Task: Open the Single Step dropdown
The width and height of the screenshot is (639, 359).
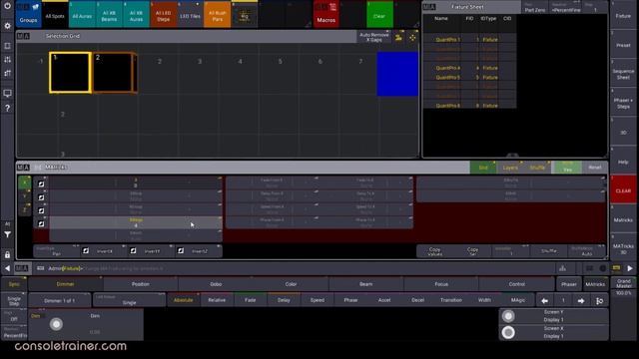Action: pyautogui.click(x=14, y=300)
